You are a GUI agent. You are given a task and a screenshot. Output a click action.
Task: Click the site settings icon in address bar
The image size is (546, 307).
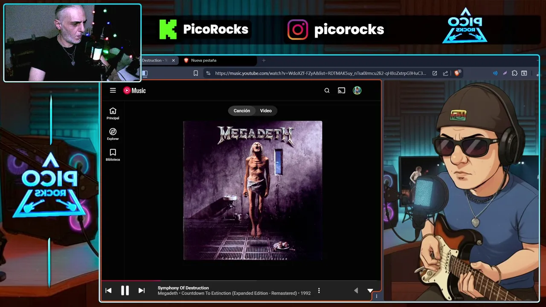208,73
